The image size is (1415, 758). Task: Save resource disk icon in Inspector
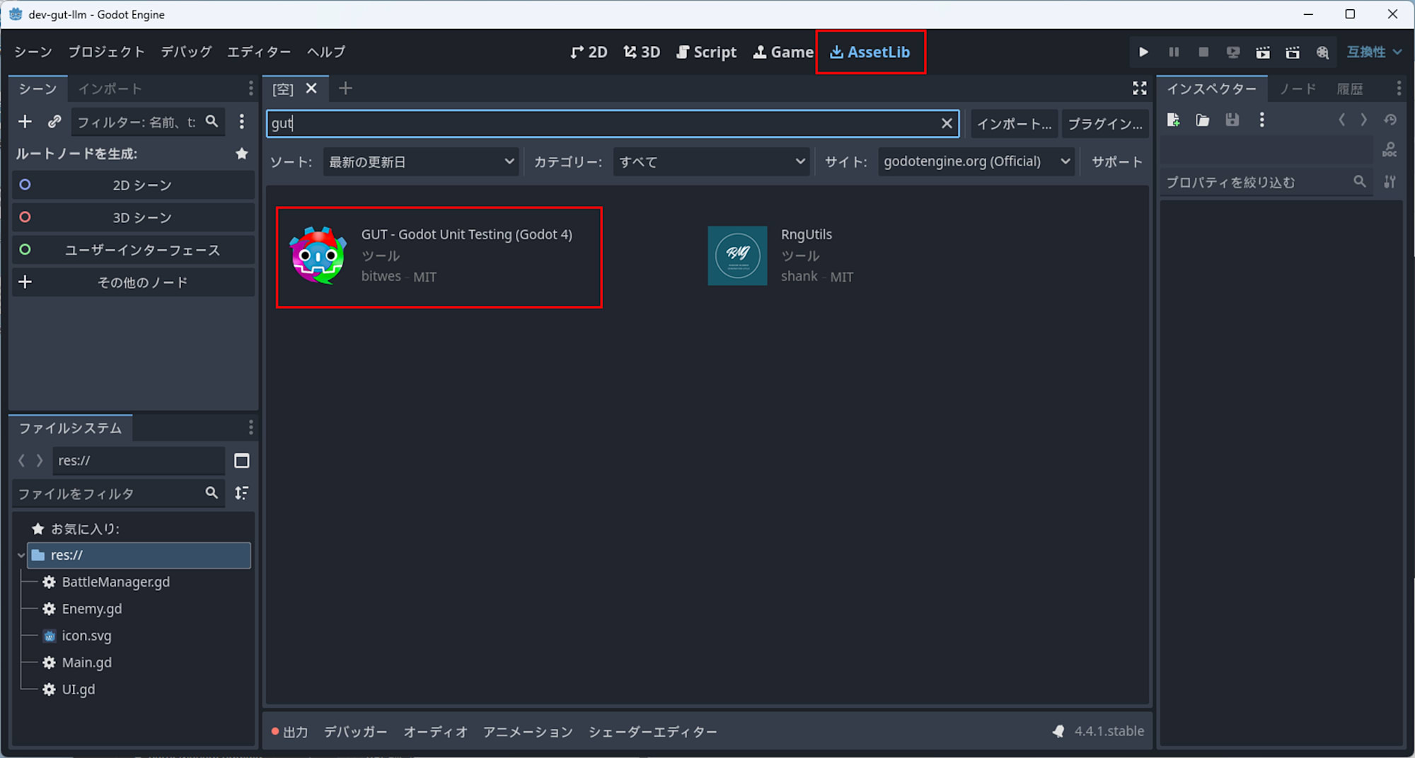[x=1232, y=120]
